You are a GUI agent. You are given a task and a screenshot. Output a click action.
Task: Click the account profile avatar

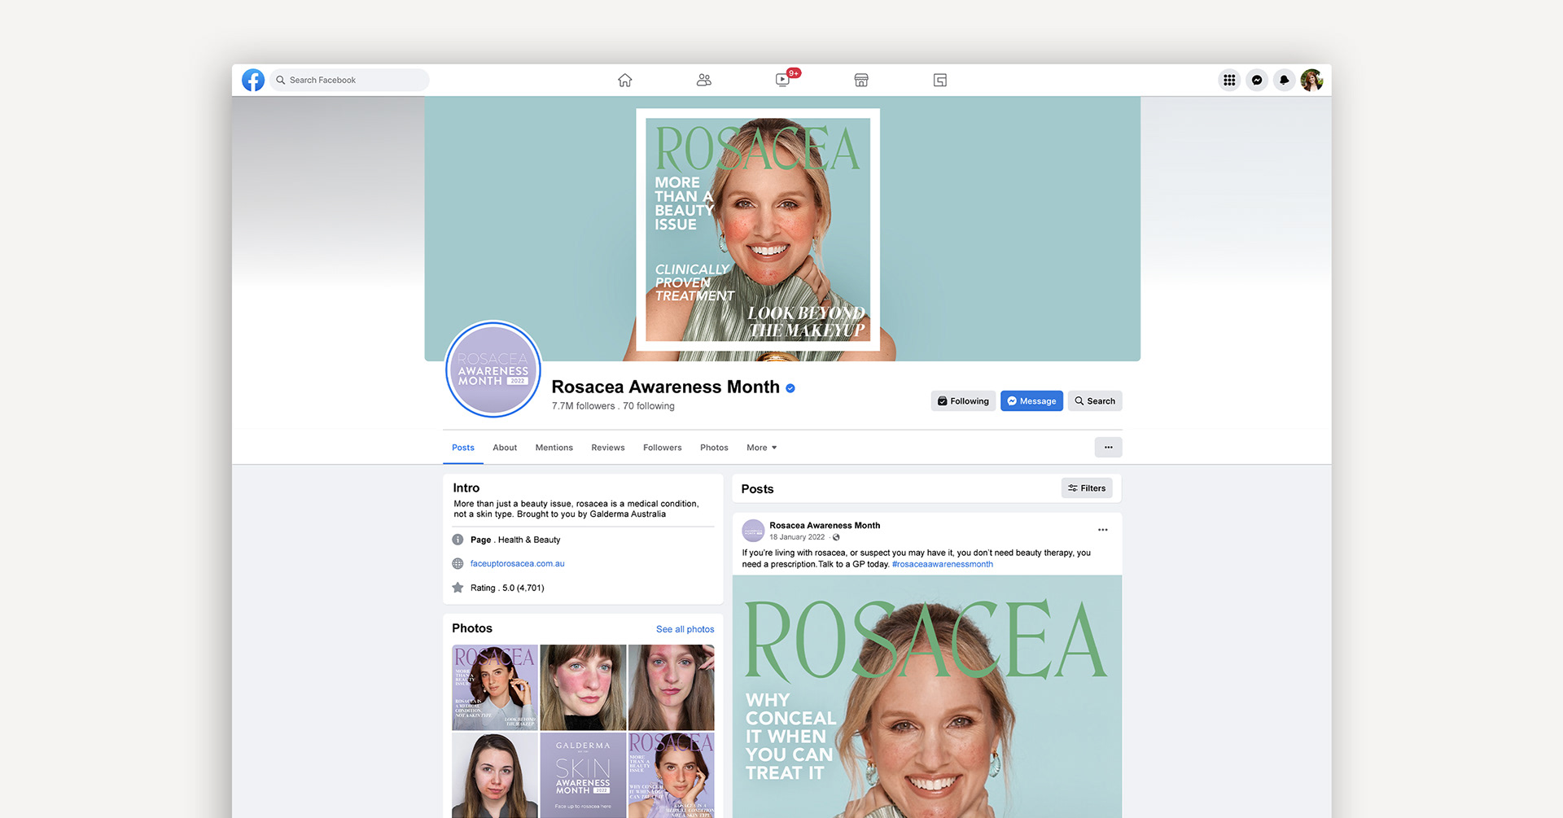point(1311,80)
